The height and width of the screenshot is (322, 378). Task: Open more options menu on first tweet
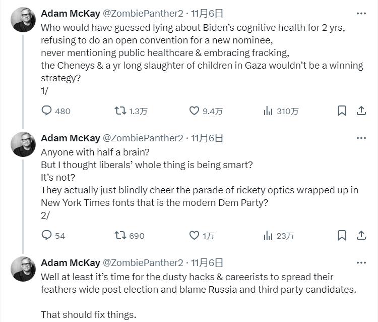(x=361, y=14)
